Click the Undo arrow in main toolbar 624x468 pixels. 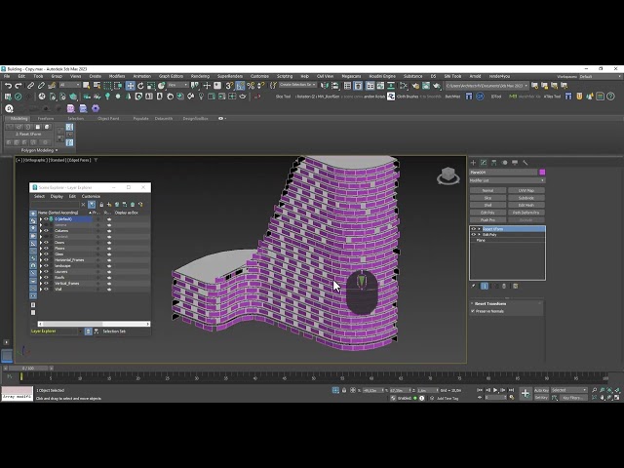coord(8,86)
